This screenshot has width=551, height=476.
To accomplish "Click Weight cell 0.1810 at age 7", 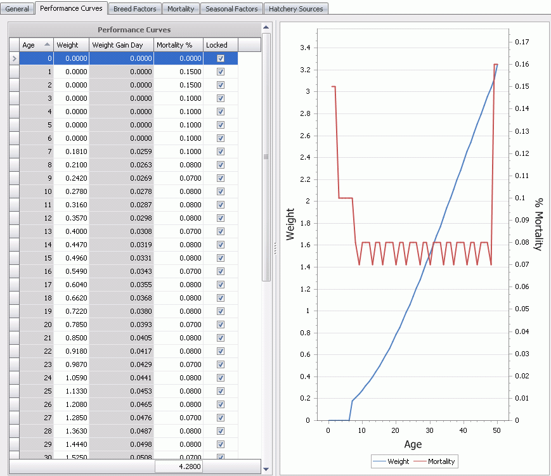I will tap(72, 151).
